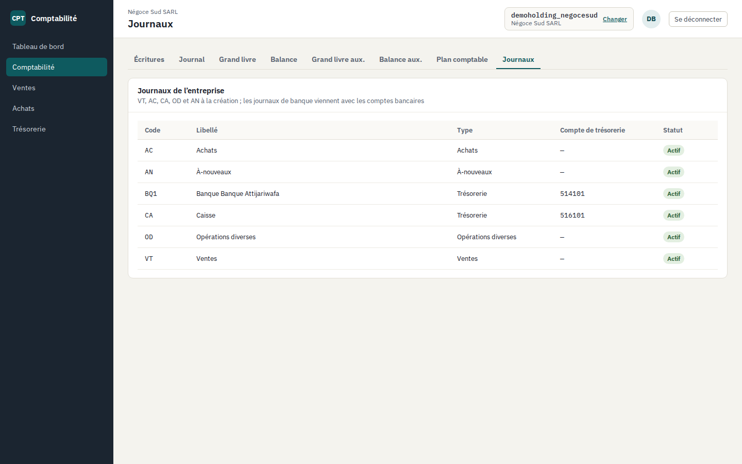742x464 pixels.
Task: Open the Plan comptable tab
Action: 462,59
